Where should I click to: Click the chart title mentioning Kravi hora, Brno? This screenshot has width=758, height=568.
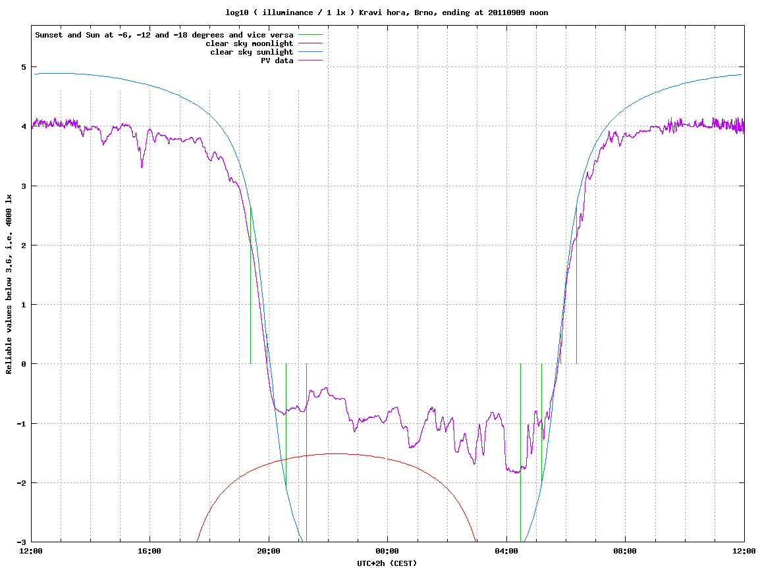click(x=387, y=13)
